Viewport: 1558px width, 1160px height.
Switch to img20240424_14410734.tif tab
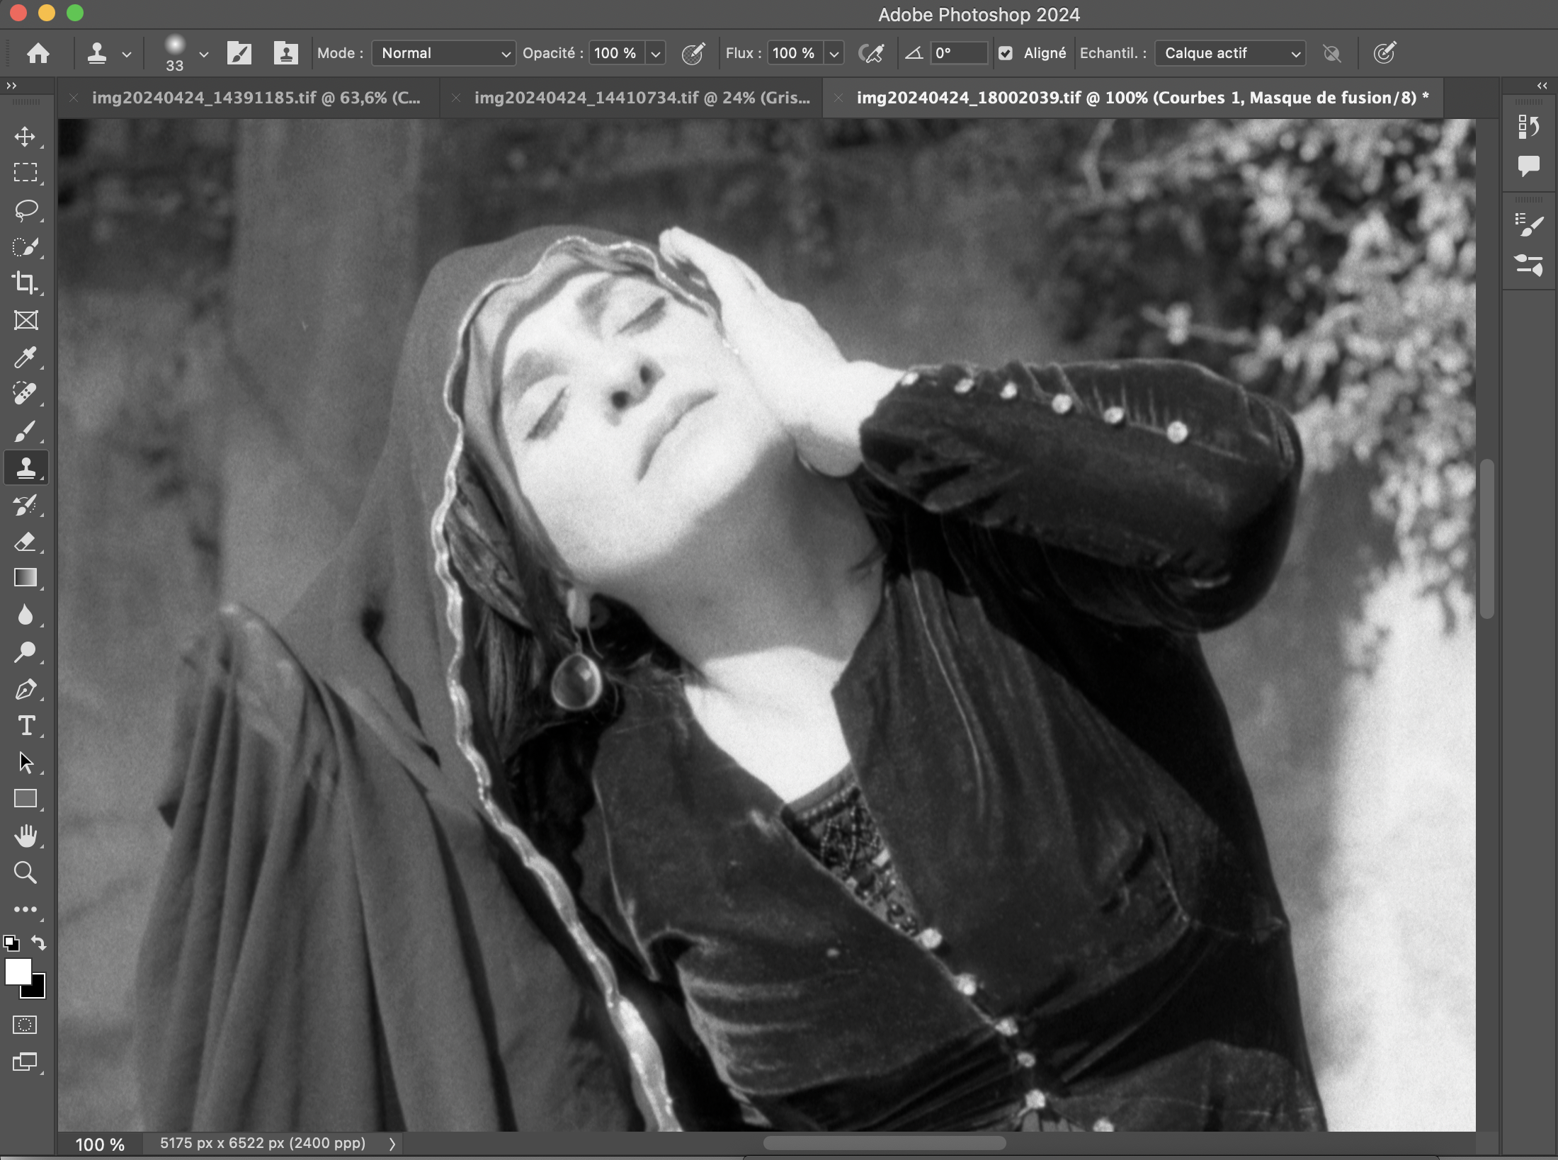click(x=641, y=98)
